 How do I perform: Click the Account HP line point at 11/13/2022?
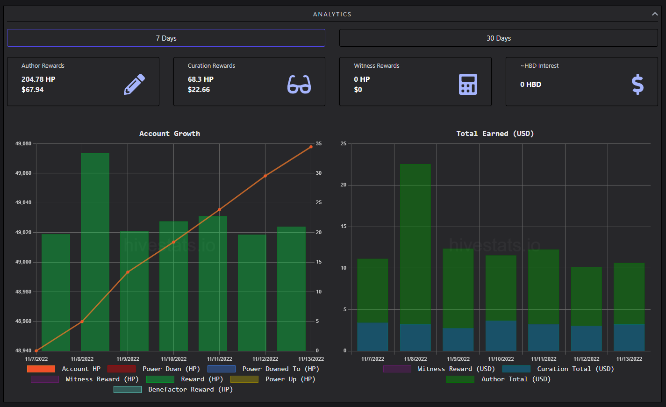pos(311,147)
